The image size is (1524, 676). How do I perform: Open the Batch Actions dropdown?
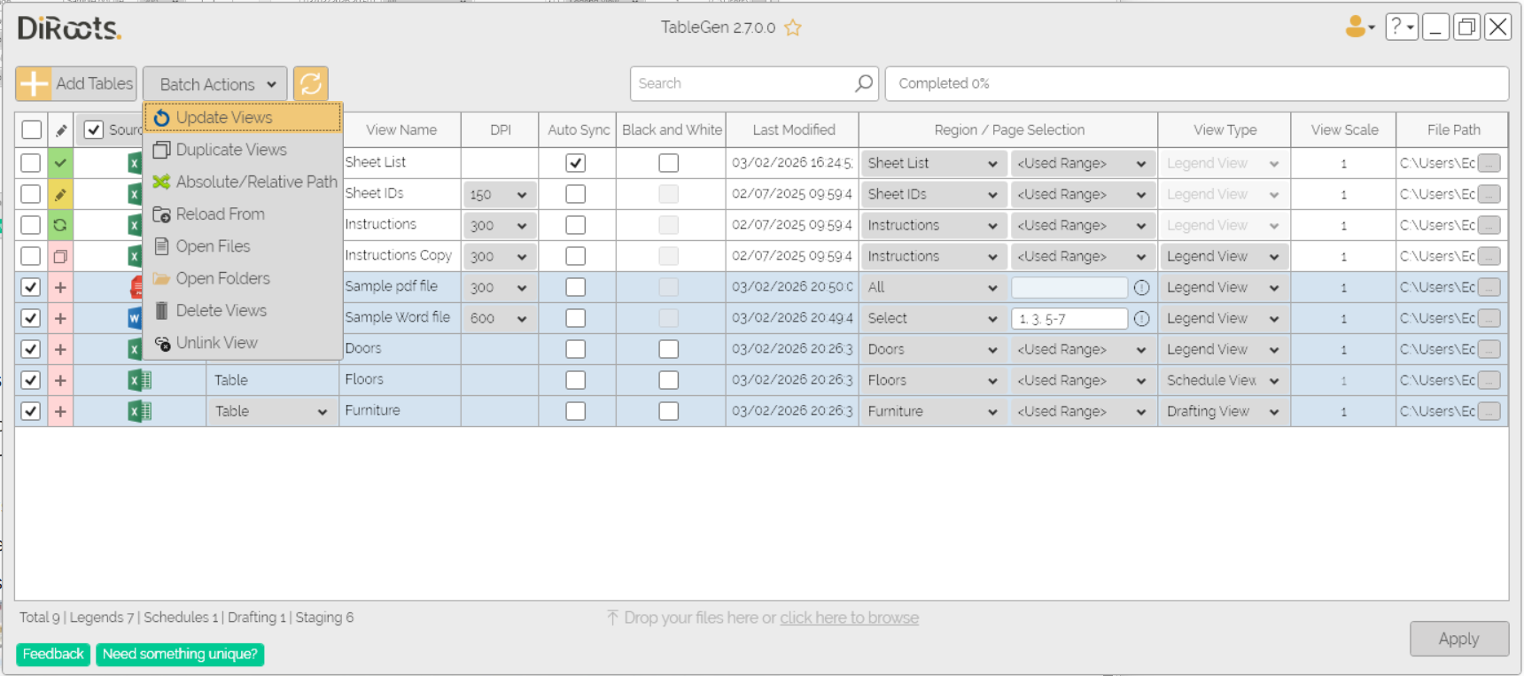[215, 84]
